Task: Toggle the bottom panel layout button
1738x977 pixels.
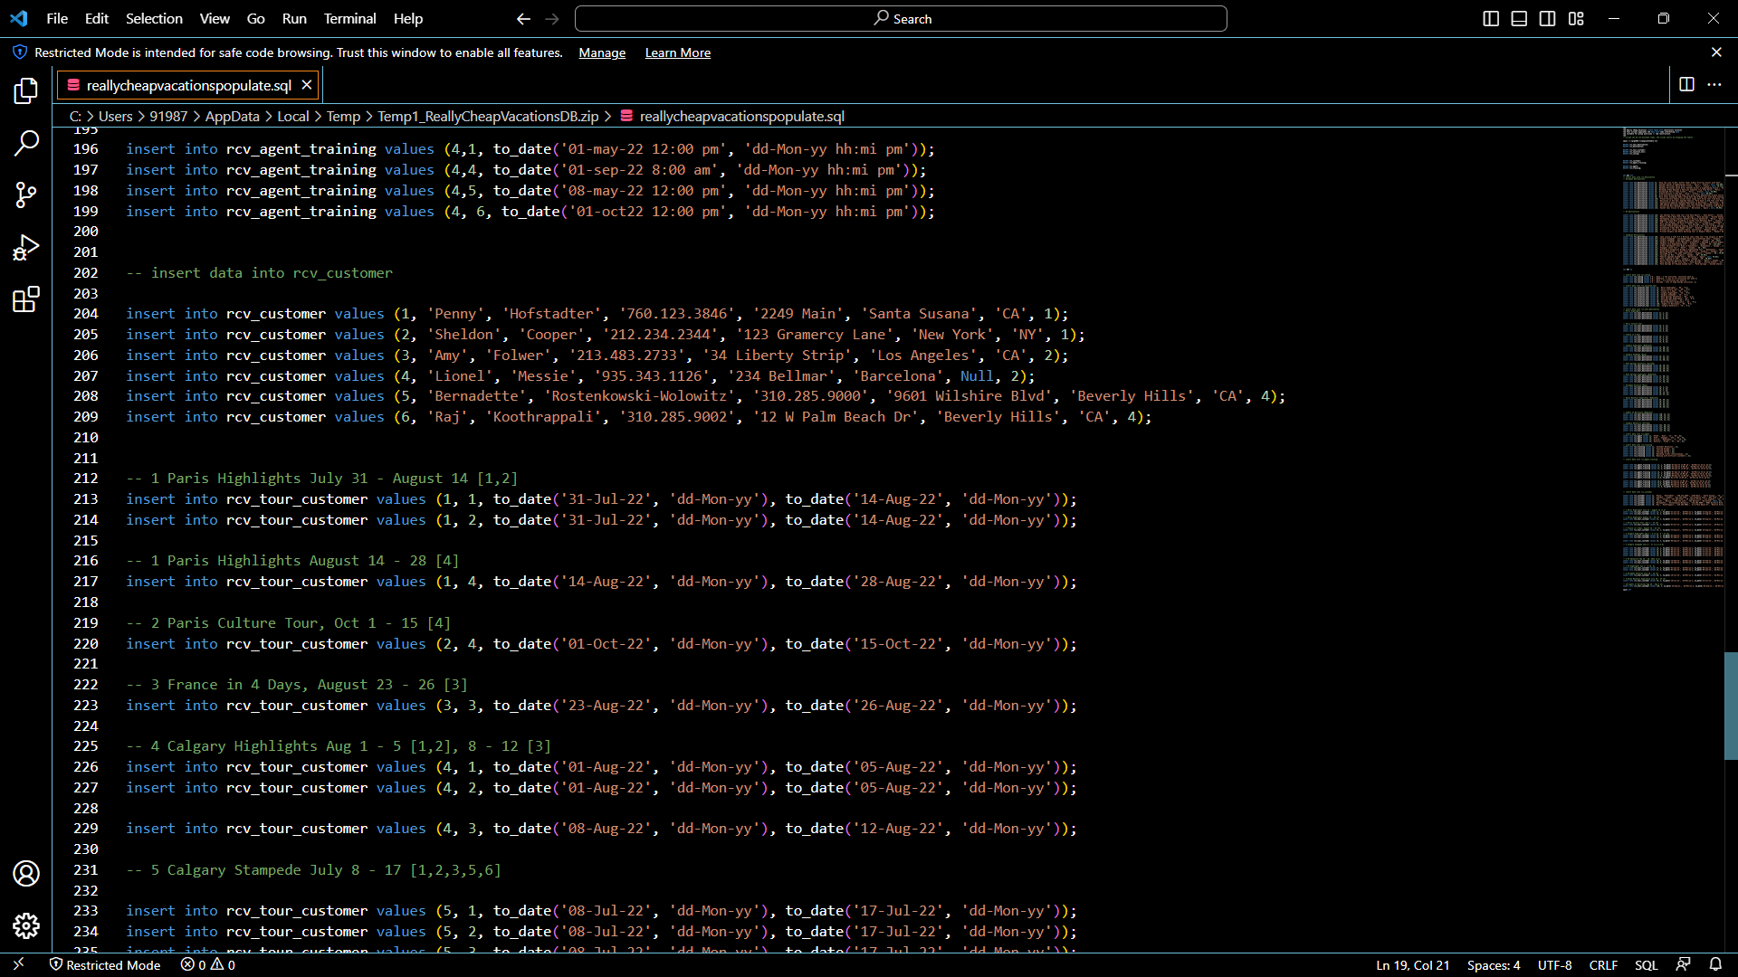Action: (x=1519, y=18)
